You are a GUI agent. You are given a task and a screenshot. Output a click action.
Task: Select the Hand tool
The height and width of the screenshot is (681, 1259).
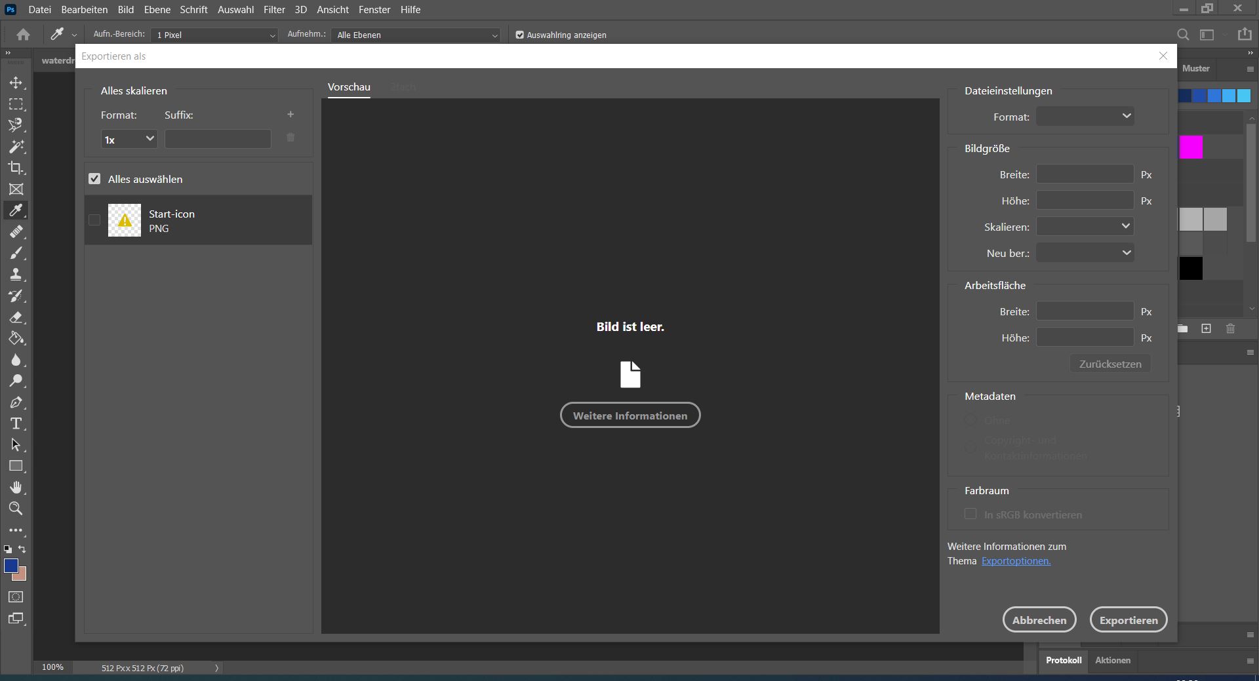coord(16,488)
